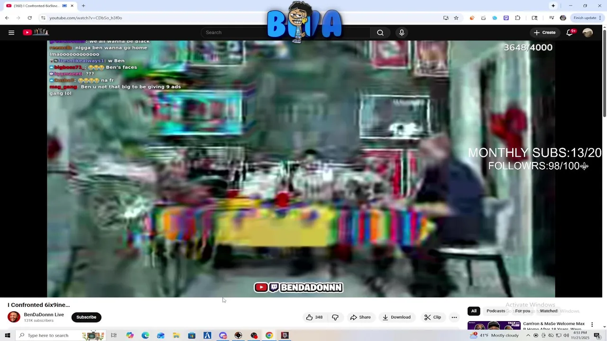Select the All filter chip
Viewport: 607px width, 341px height.
pos(474,311)
